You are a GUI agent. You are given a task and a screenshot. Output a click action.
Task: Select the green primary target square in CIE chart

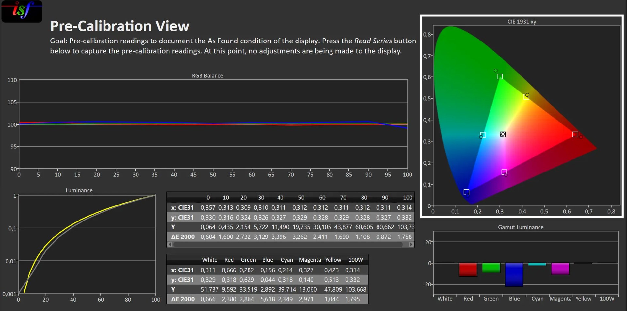click(x=500, y=76)
